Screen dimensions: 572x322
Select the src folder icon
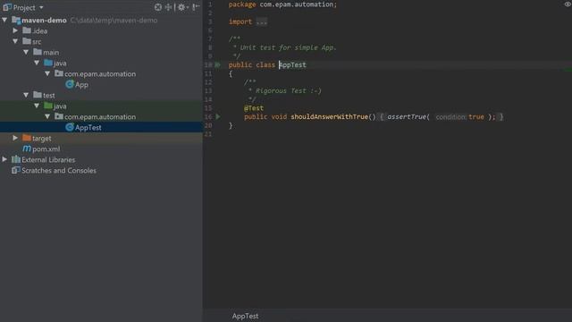[x=27, y=41]
